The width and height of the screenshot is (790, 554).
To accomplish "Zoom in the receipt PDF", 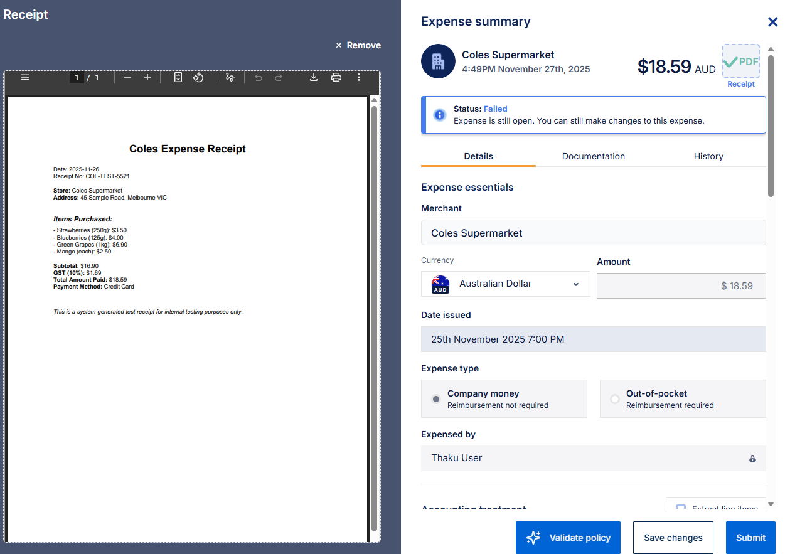I will point(147,77).
